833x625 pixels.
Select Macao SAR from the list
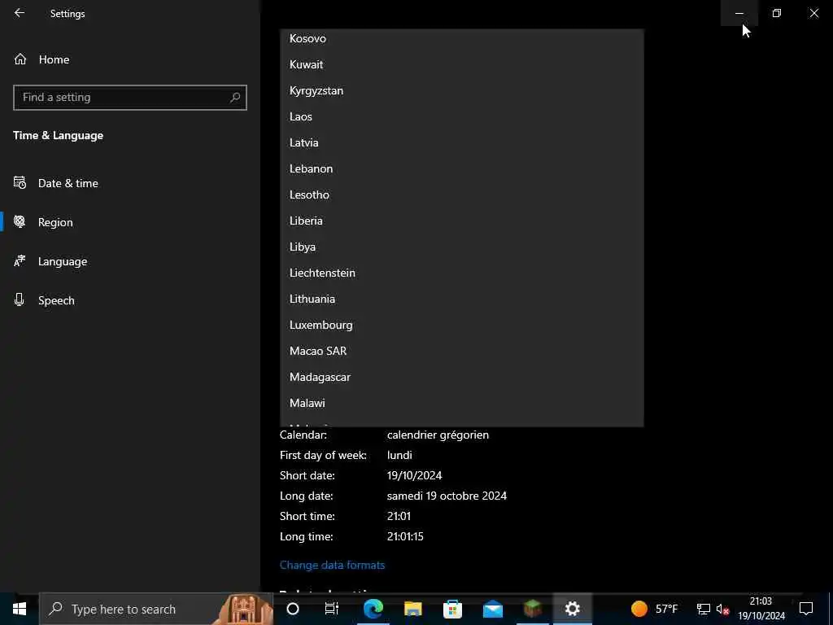pyautogui.click(x=462, y=351)
